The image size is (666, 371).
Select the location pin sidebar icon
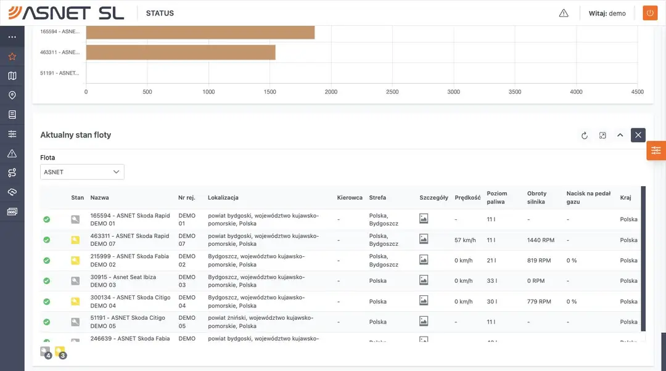pos(12,95)
